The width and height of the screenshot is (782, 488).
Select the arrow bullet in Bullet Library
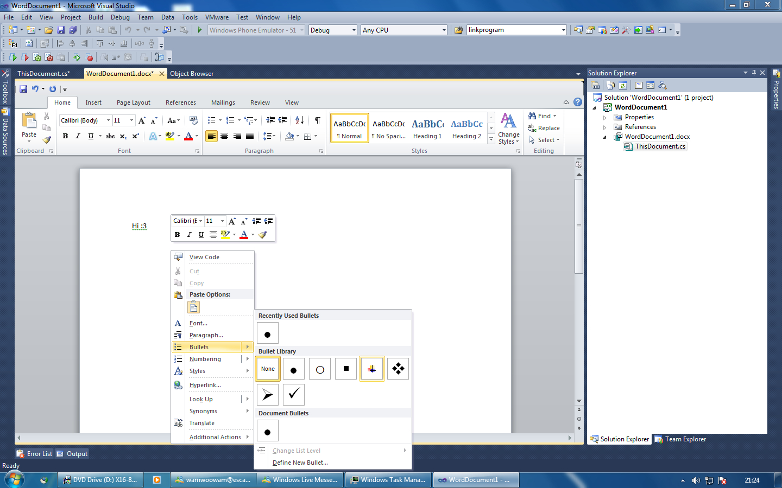(267, 394)
